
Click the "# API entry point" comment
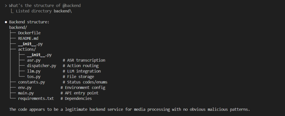coord(79,93)
